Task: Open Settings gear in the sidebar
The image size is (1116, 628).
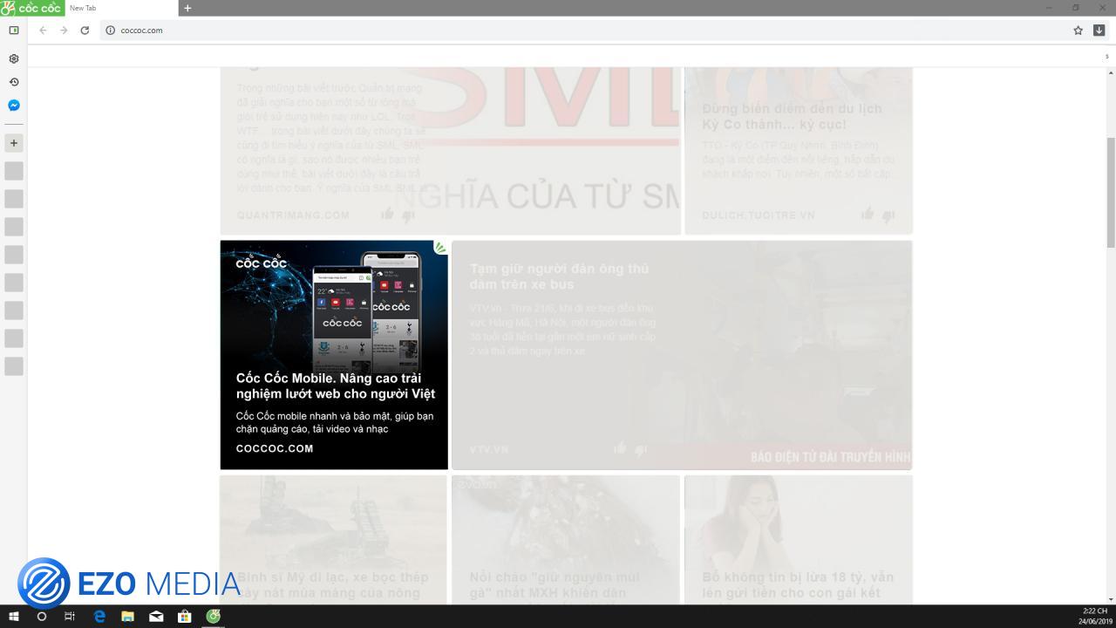Action: pyautogui.click(x=14, y=58)
